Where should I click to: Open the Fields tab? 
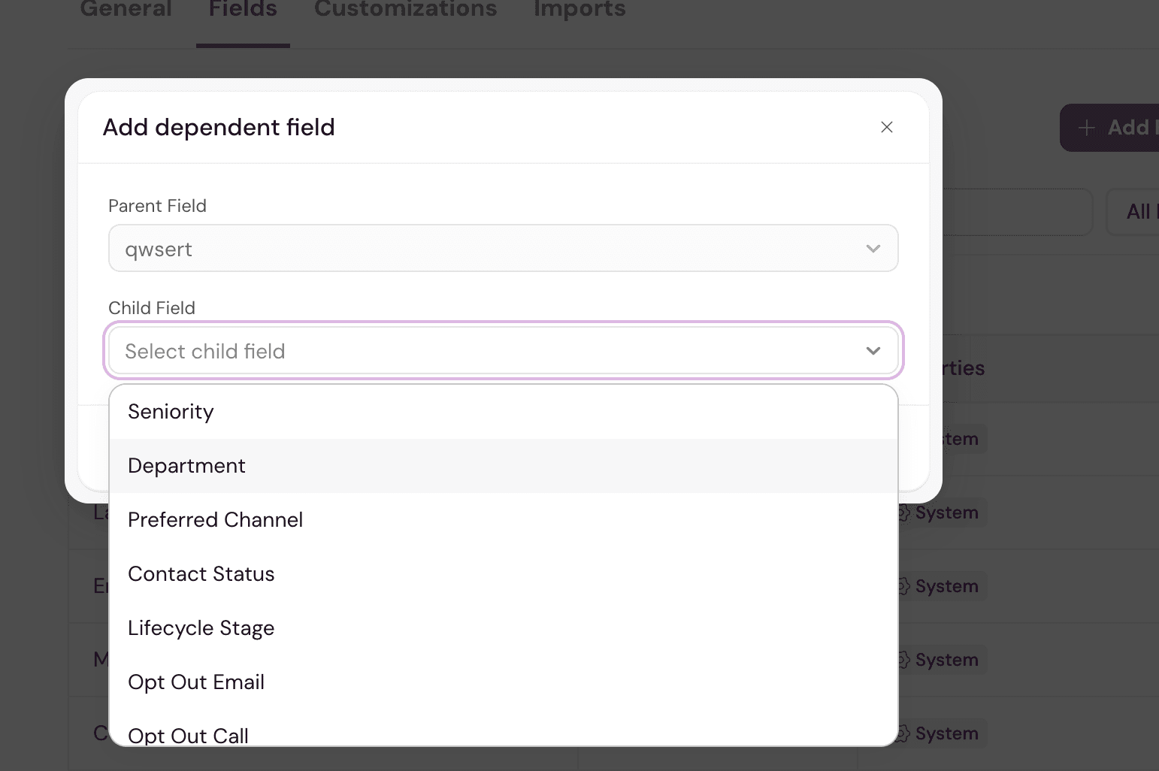click(x=243, y=10)
